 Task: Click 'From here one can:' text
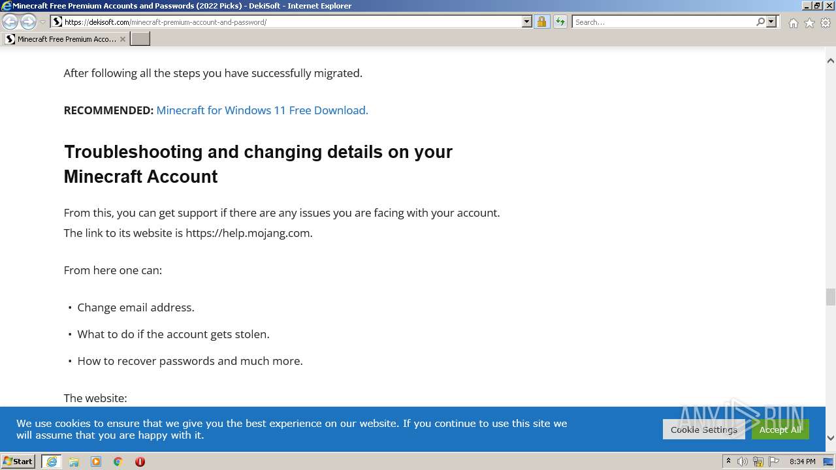pyautogui.click(x=113, y=270)
